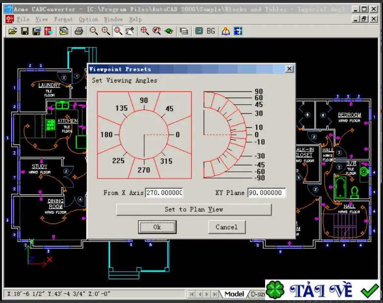383x303 pixels.
Task: Click the Print icon
Action: pyautogui.click(x=79, y=31)
